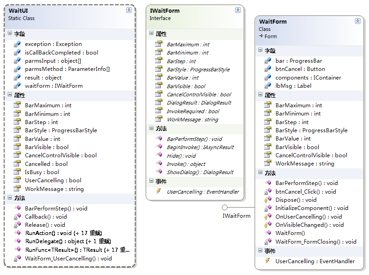Image resolution: width=369 pixels, height=275 pixels.
Task: Select BarStyle : ProgressBarStyle in WaitUI
Action: click(61, 130)
